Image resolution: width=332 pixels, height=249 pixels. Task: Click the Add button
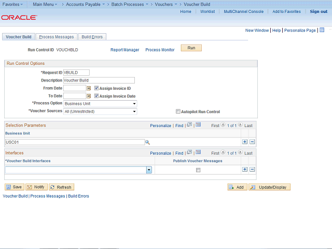(238, 187)
